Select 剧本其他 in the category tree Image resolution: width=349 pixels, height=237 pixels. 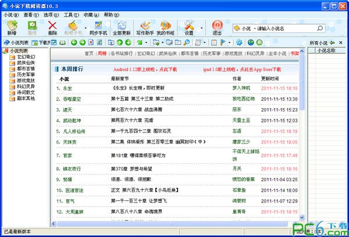pos(26,98)
